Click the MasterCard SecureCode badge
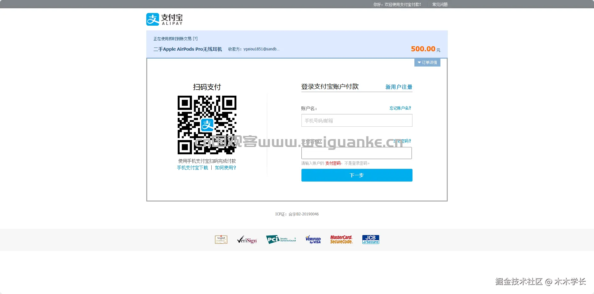The height and width of the screenshot is (294, 594). pos(341,240)
